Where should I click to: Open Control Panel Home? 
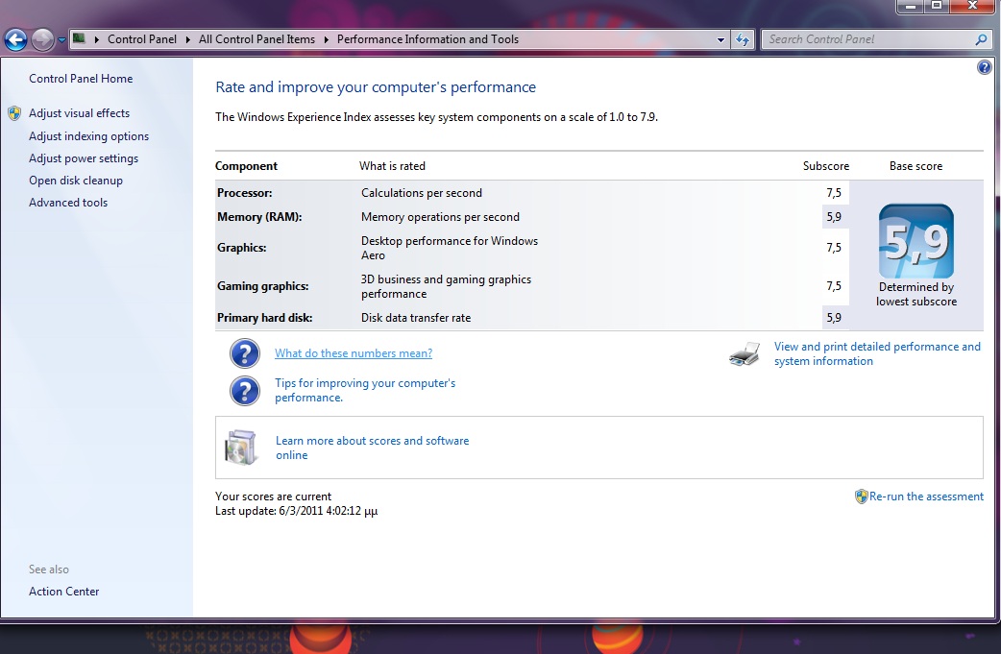tap(81, 79)
